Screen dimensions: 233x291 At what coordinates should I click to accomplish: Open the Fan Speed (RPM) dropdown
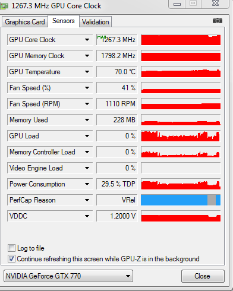click(87, 104)
